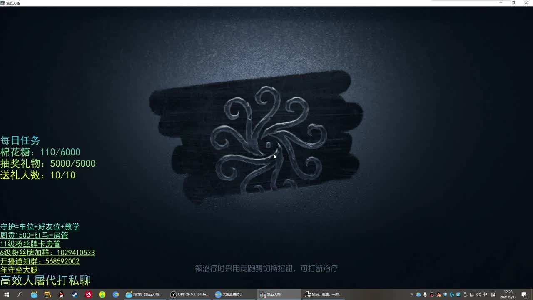
Task: Open the Windows Start menu
Action: 7,295
